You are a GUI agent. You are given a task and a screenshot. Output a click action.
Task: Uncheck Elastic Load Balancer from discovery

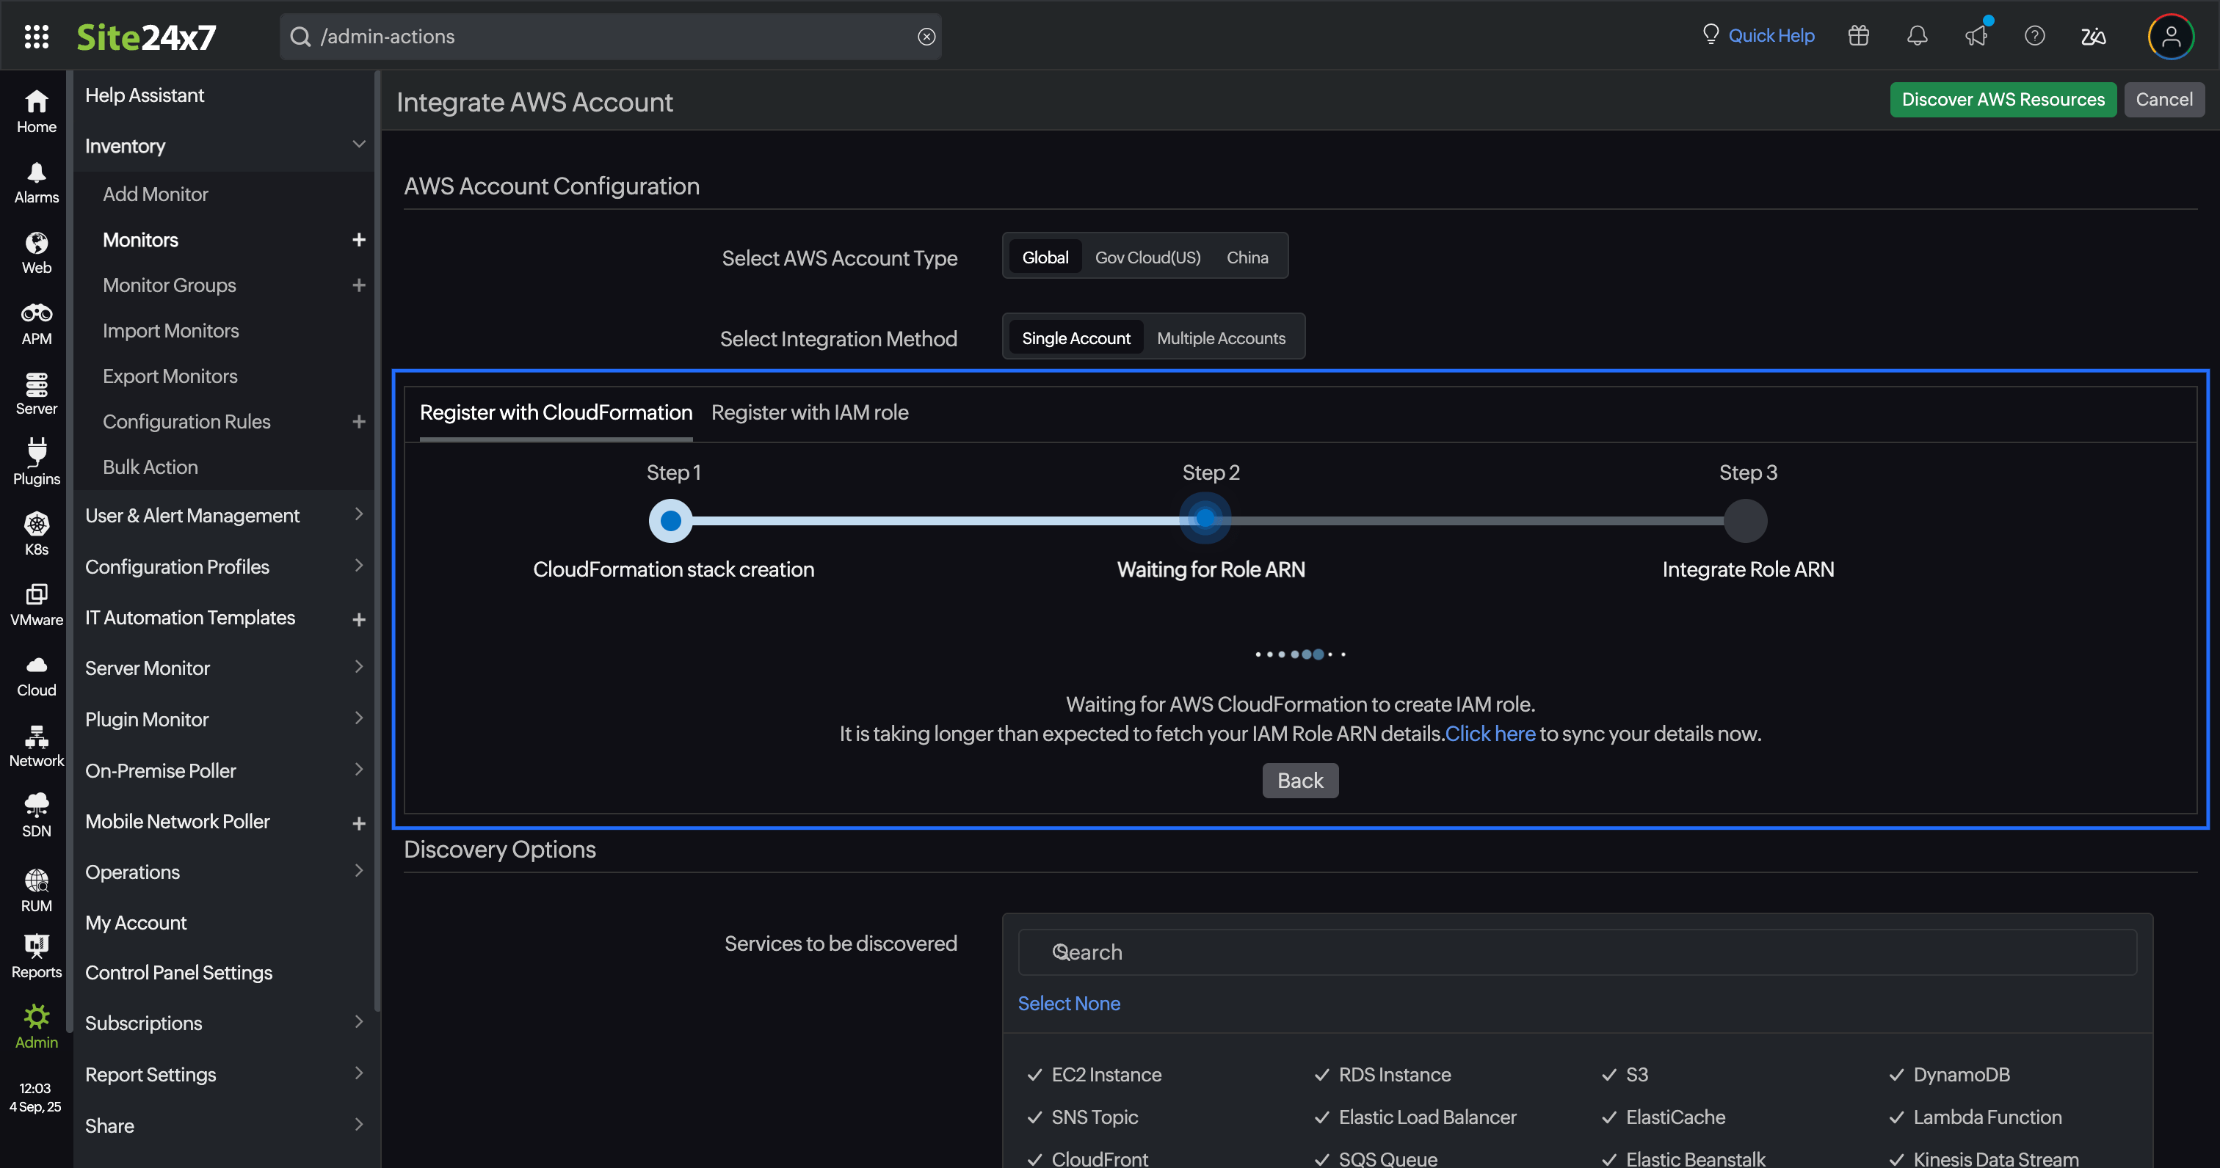click(1321, 1117)
